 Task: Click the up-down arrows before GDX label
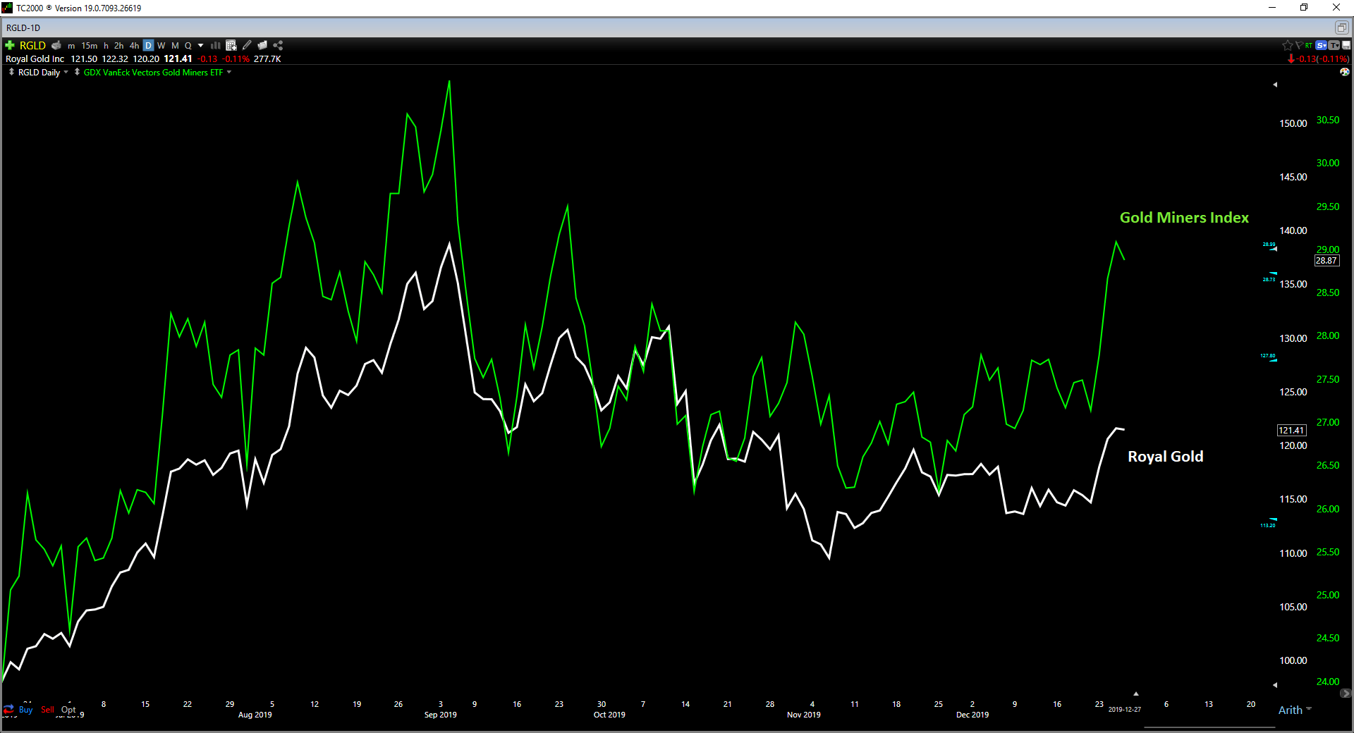coord(77,72)
